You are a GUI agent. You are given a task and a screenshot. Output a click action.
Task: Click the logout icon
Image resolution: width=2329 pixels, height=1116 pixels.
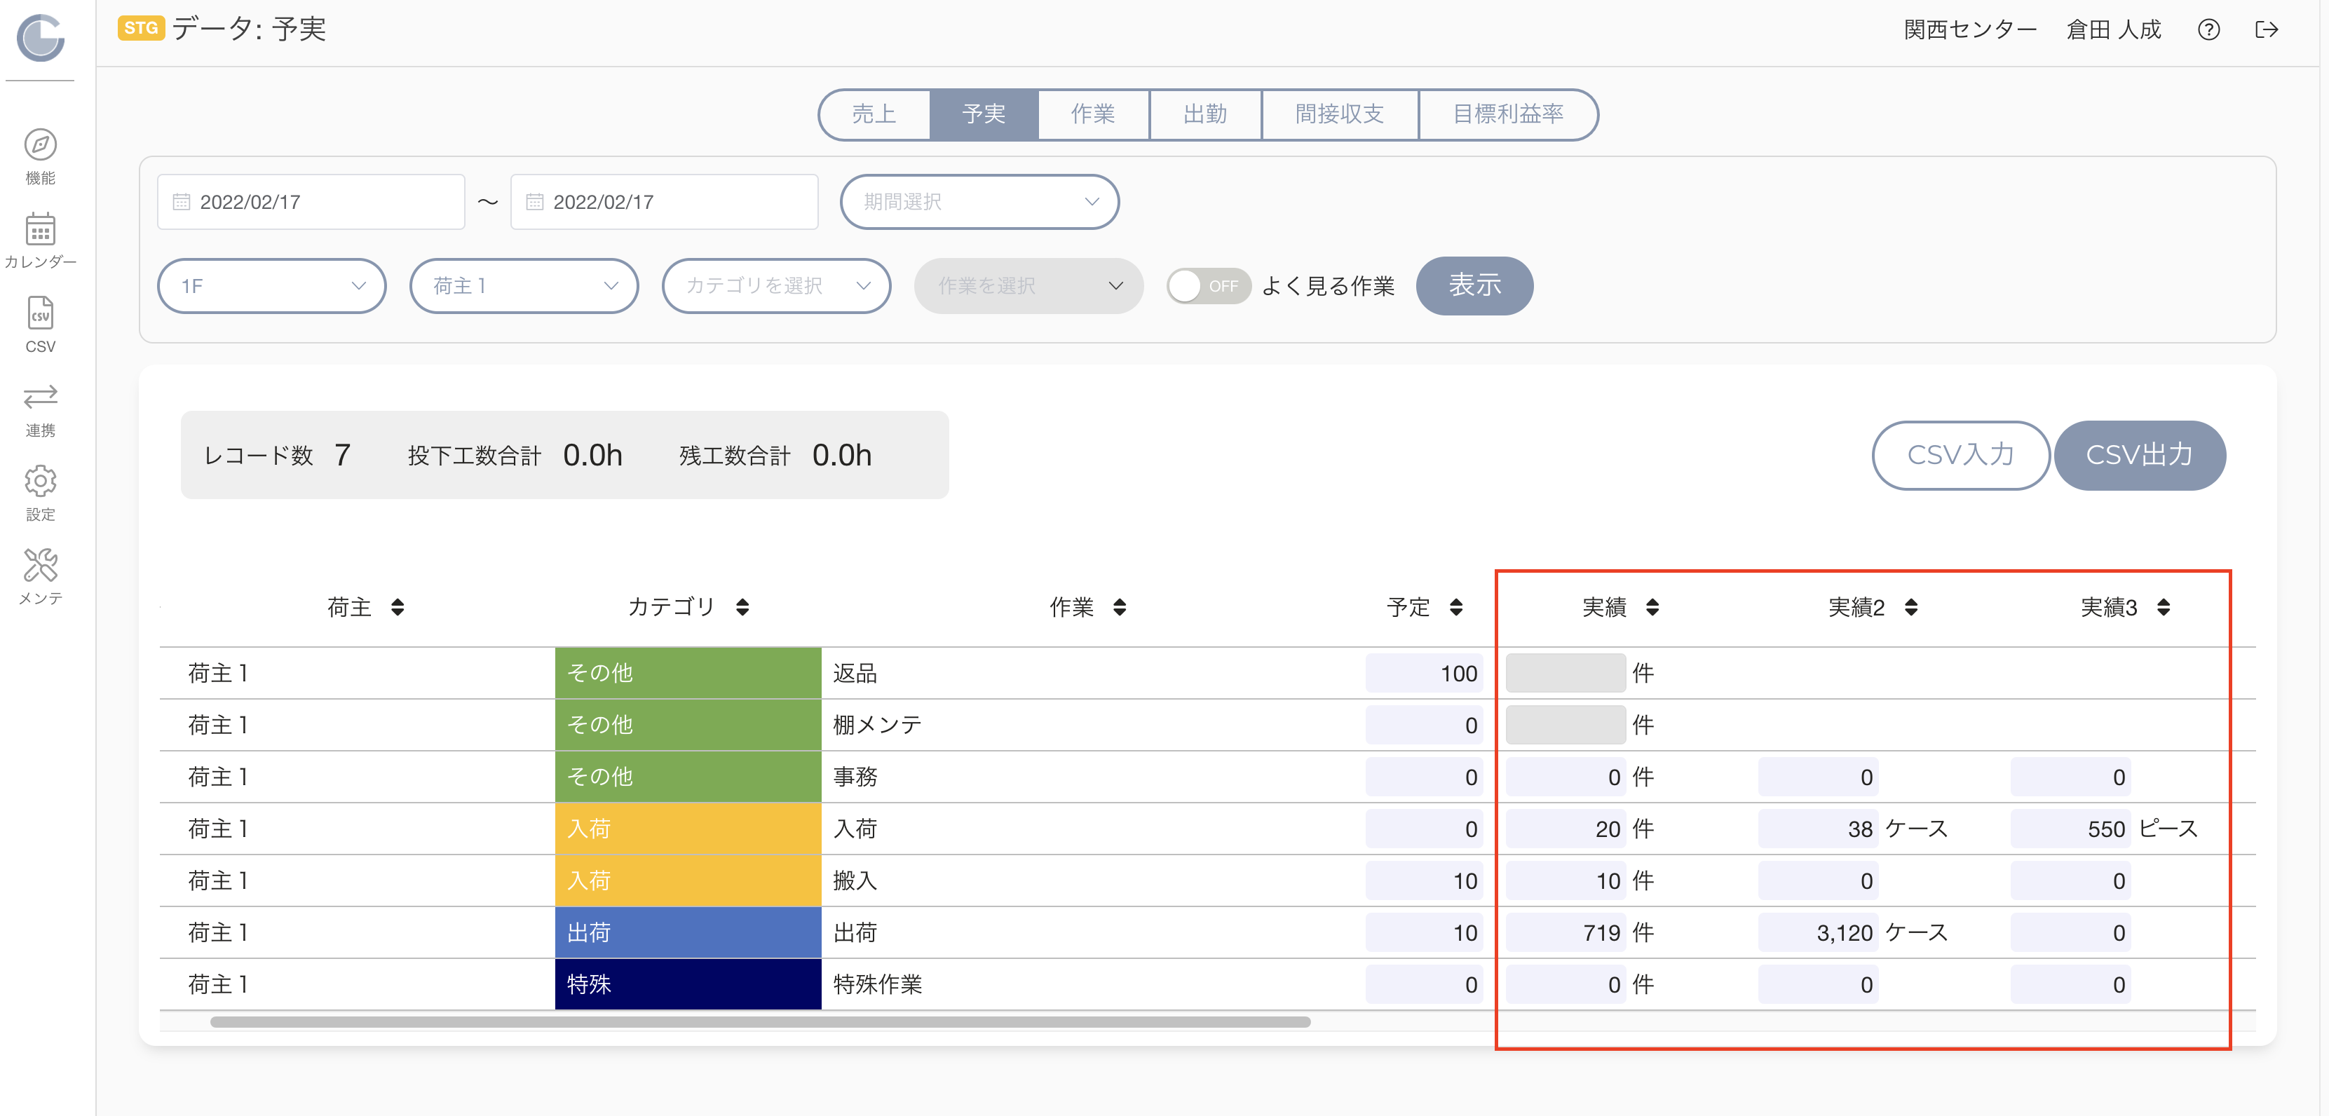pos(2267,30)
